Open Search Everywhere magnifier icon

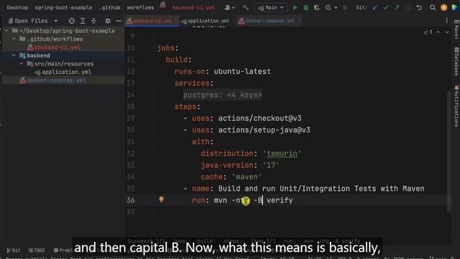click(433, 8)
